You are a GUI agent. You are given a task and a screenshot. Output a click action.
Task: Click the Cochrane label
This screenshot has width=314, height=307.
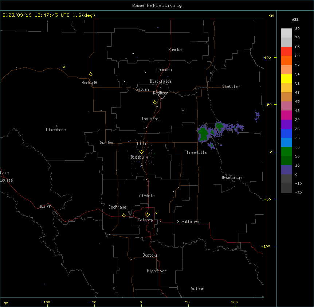[117, 207]
